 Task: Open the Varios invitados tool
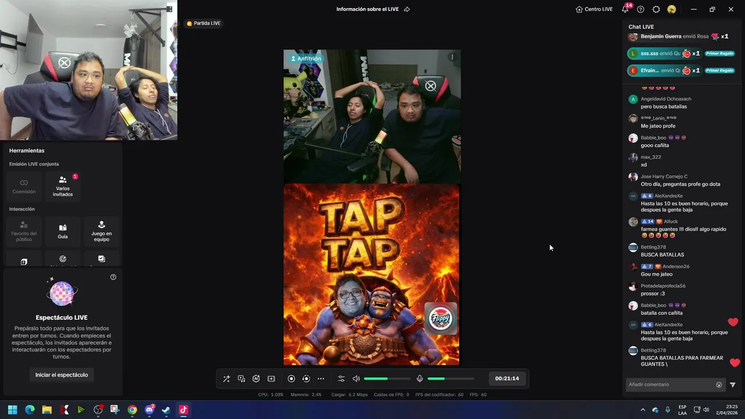tap(63, 186)
